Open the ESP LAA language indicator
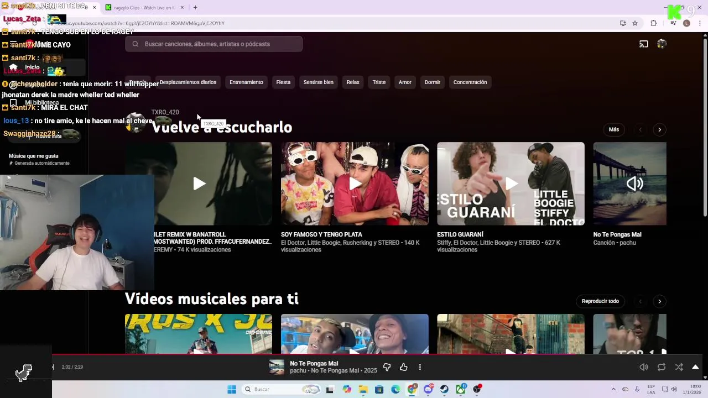Image resolution: width=708 pixels, height=398 pixels. (651, 389)
